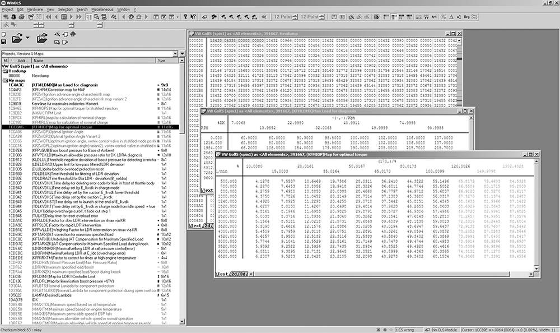
Task: Open the Hardware menu
Action: point(34,10)
